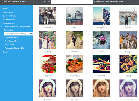Click the Schwach label

(75, 100)
